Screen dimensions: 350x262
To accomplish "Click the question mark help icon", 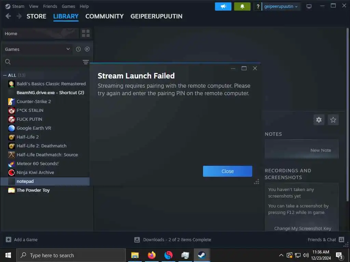I will [258, 6].
